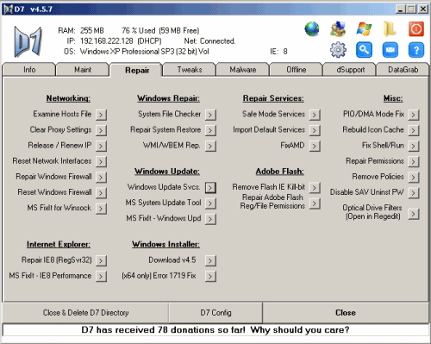Image resolution: width=431 pixels, height=344 pixels.
Task: Run Repair System Restore arrow button
Action: point(210,130)
